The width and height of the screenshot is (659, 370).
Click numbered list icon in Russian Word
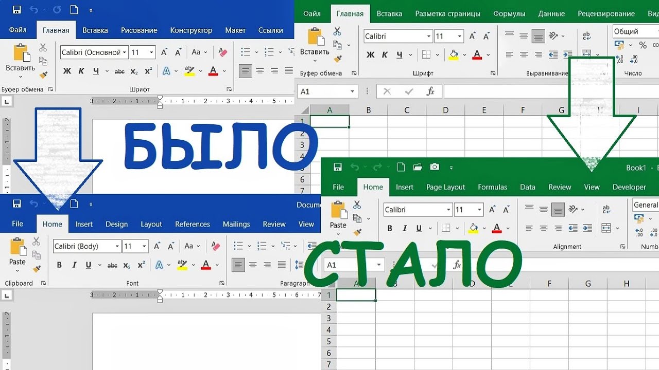269,52
